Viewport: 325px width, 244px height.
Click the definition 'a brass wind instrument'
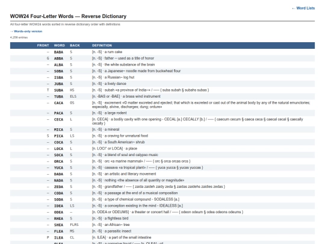coord(141,96)
